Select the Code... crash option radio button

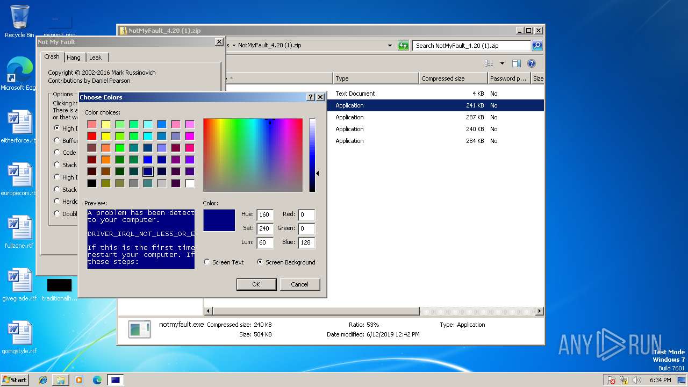[x=57, y=152]
